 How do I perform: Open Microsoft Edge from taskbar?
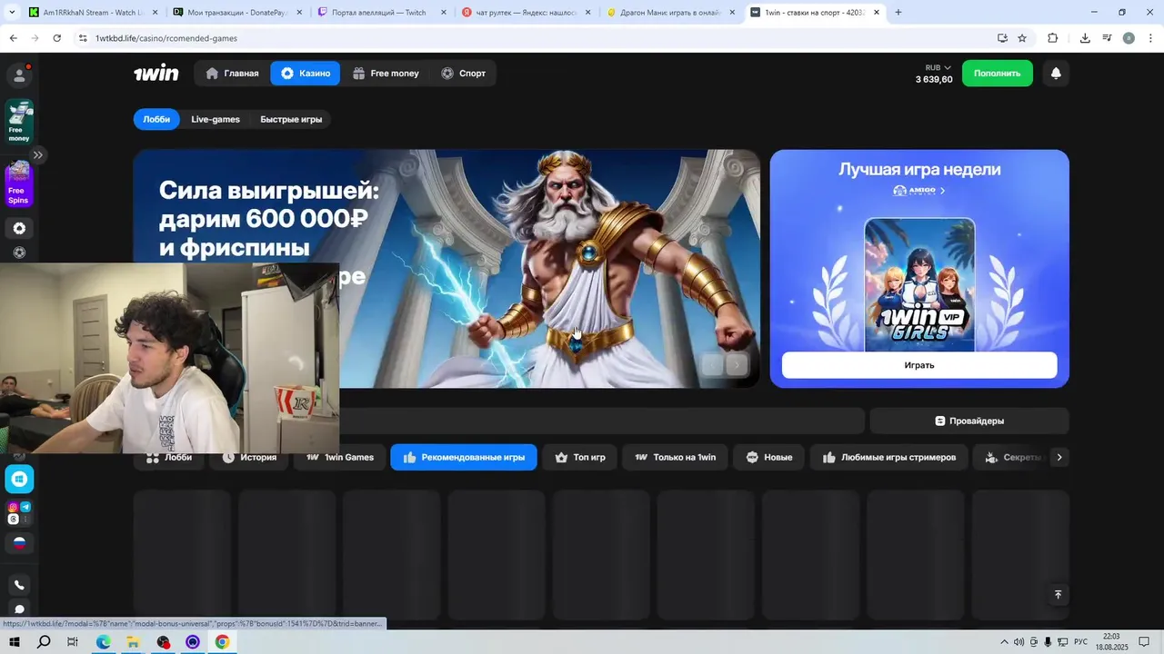point(103,642)
